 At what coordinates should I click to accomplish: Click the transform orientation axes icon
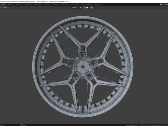70,8
